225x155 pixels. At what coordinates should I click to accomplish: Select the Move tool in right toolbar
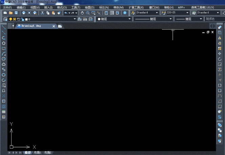click(220, 54)
